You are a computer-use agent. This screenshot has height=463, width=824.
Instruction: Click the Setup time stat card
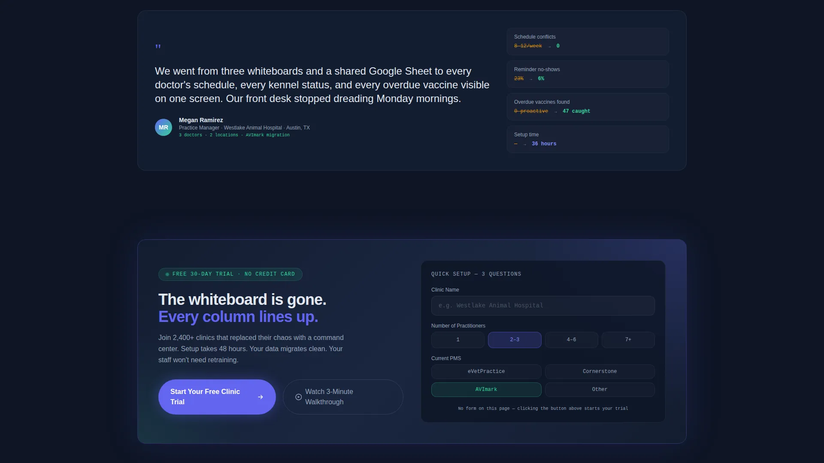(588, 139)
